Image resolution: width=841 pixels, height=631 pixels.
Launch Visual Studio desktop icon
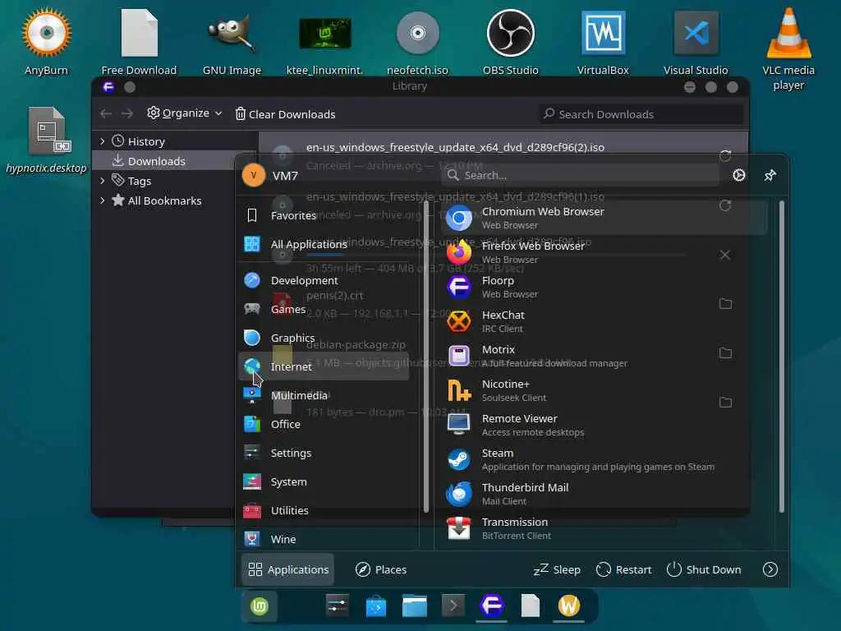696,33
